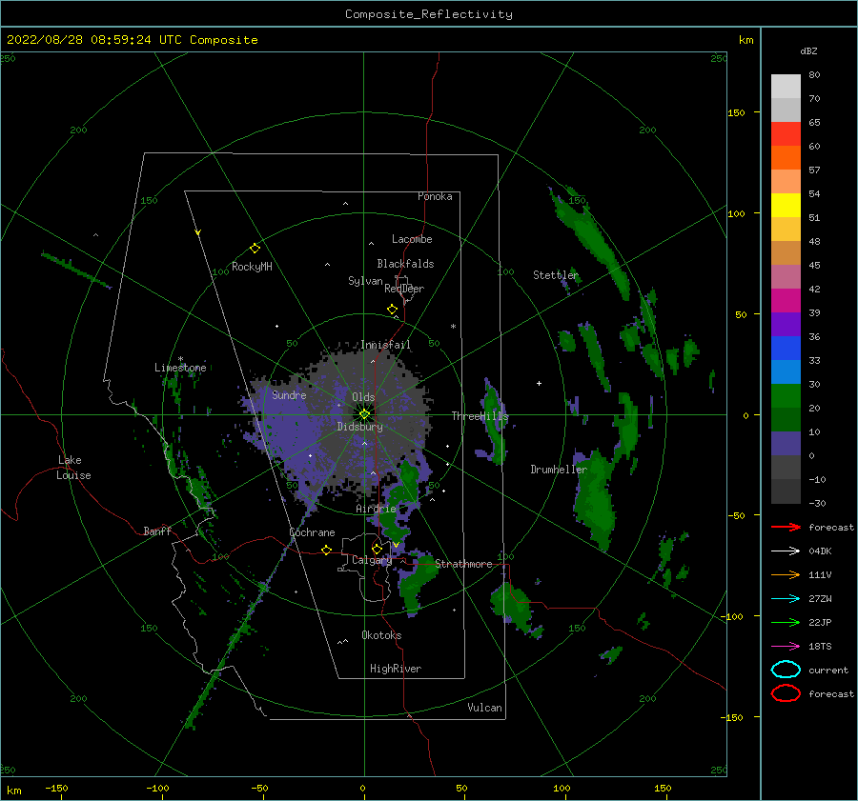Select the indigo swatch between 10 and 0
Image resolution: width=858 pixels, height=801 pixels.
pyautogui.click(x=786, y=444)
